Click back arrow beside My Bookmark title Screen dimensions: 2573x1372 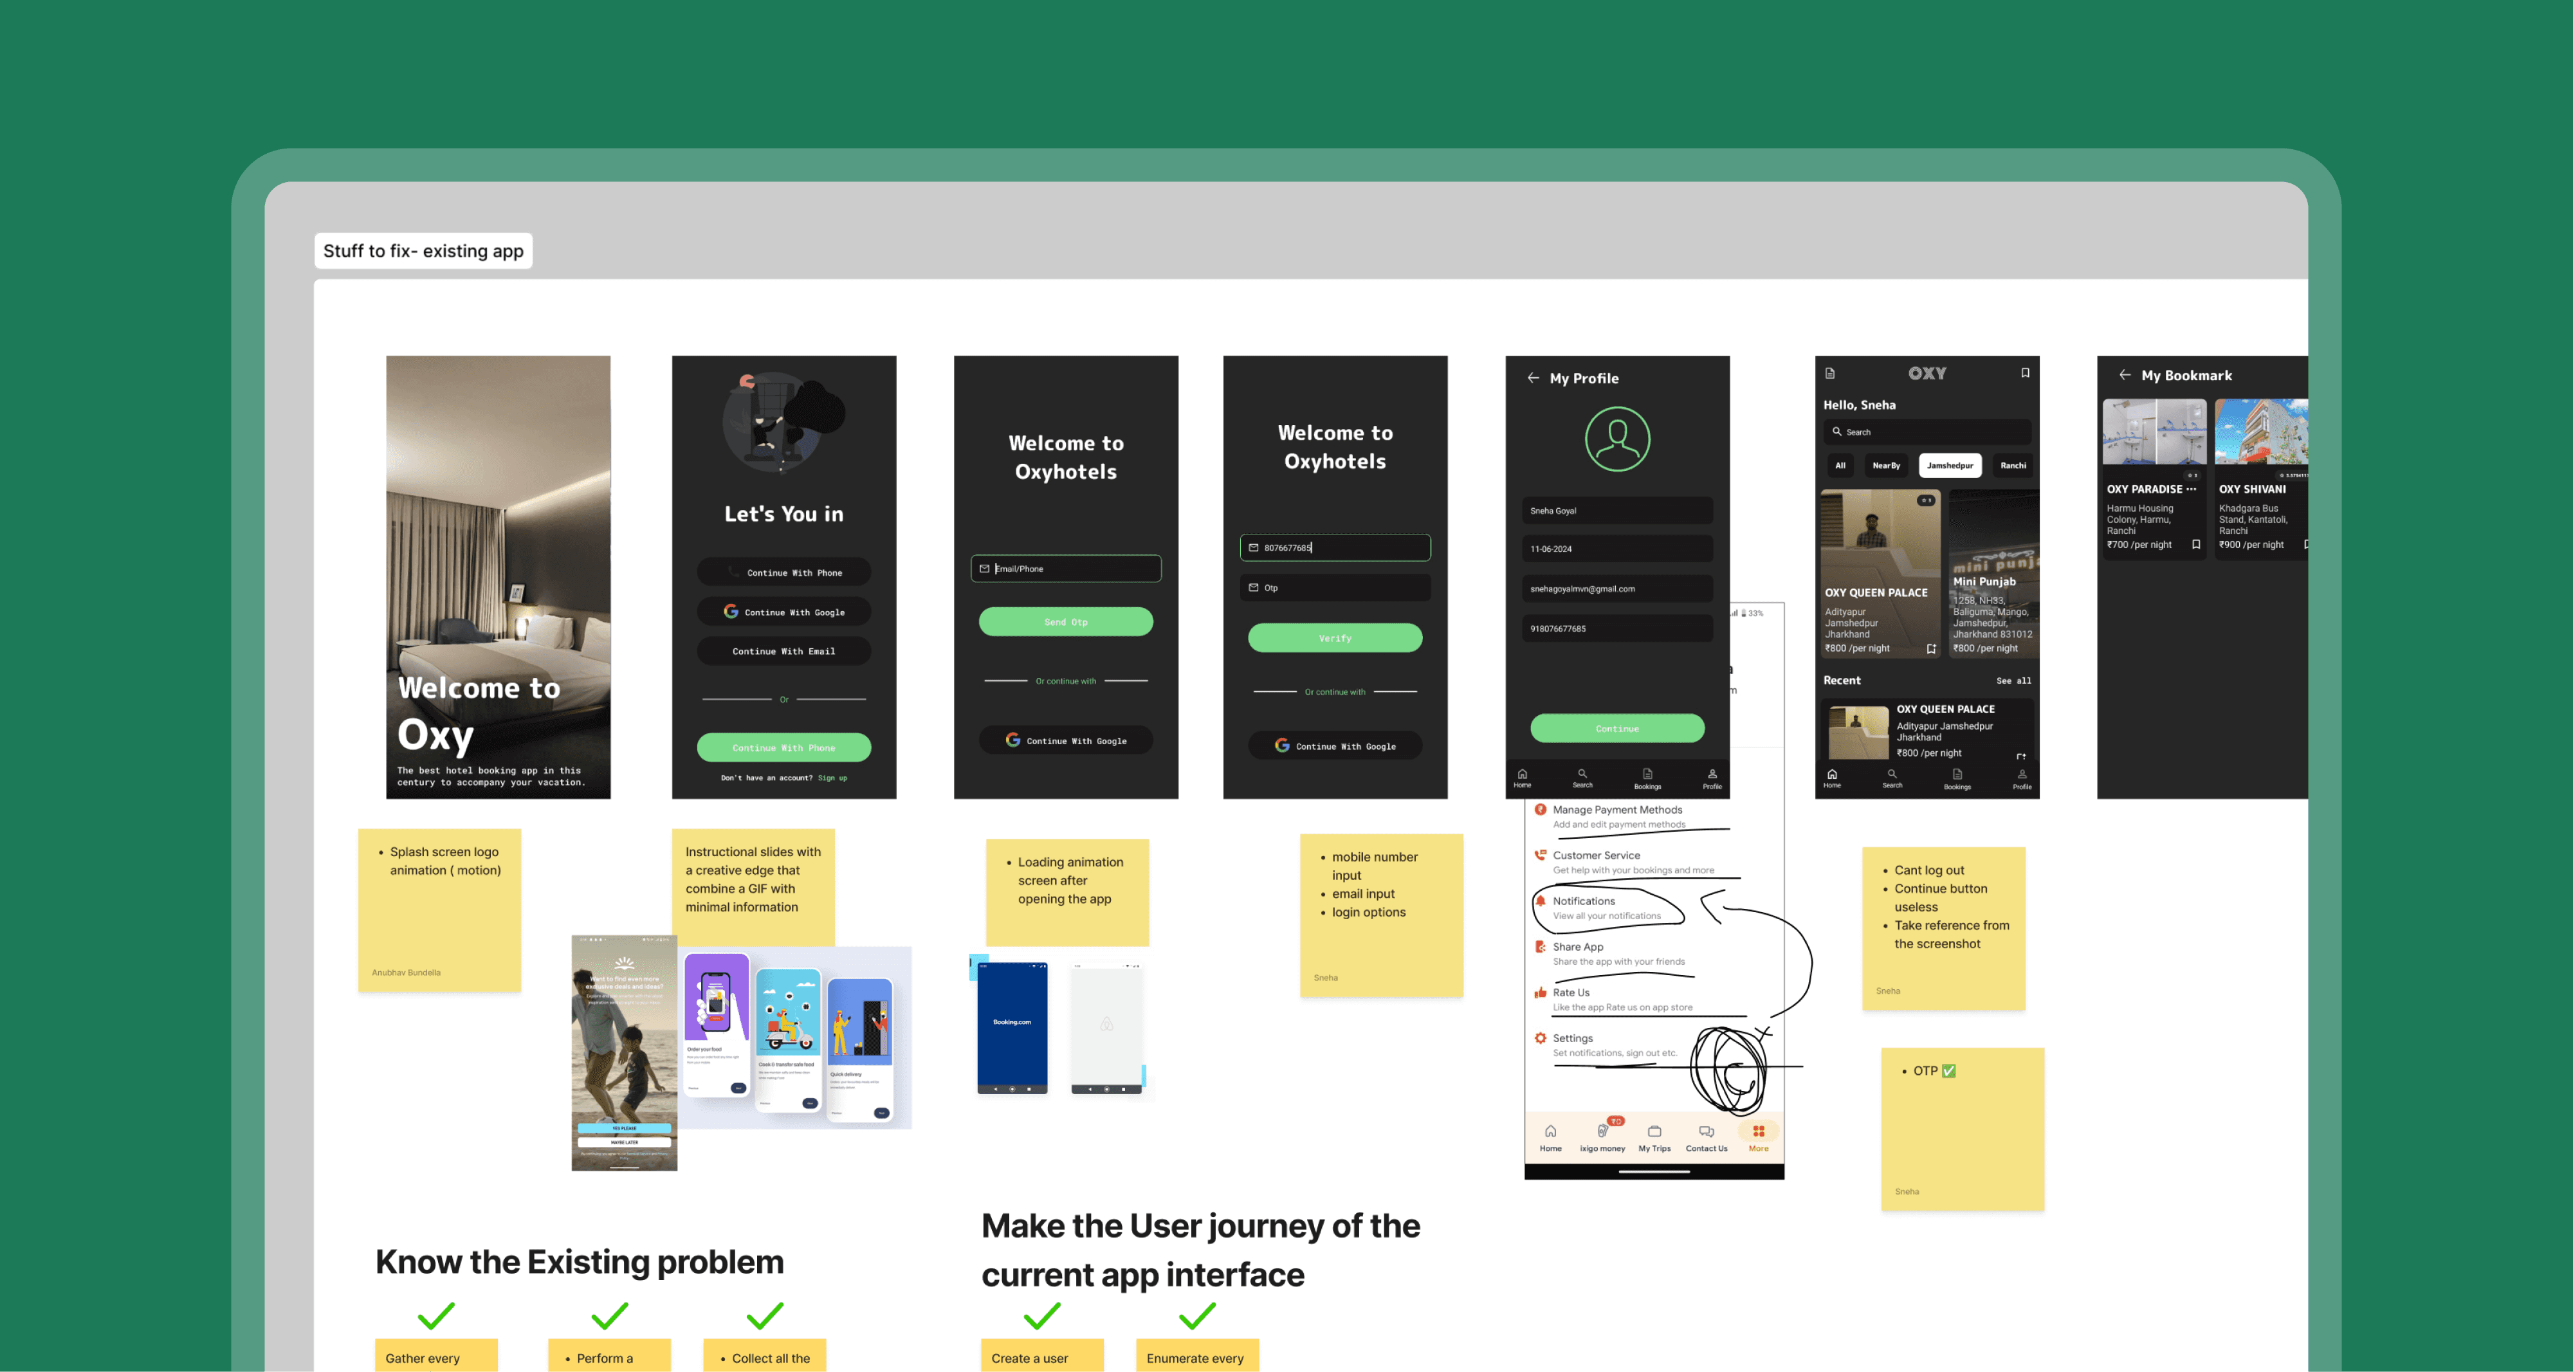click(2125, 376)
